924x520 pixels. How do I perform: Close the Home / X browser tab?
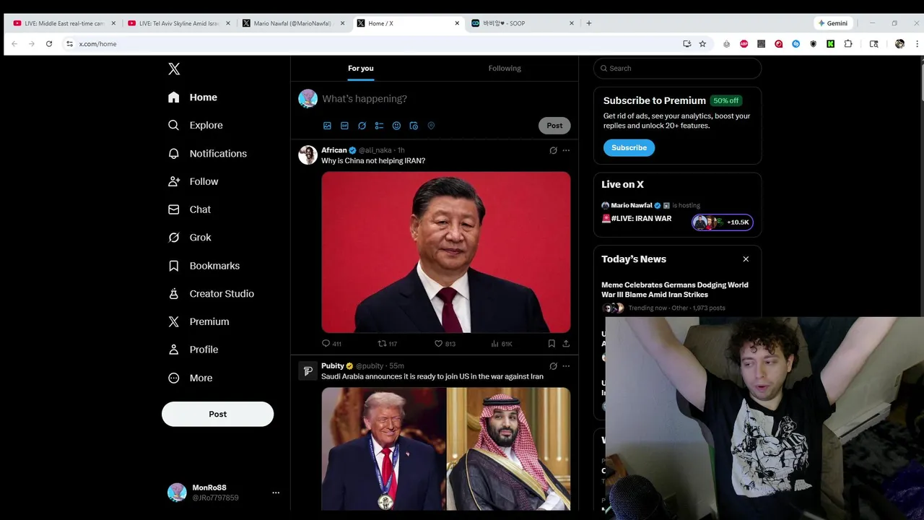coord(457,23)
